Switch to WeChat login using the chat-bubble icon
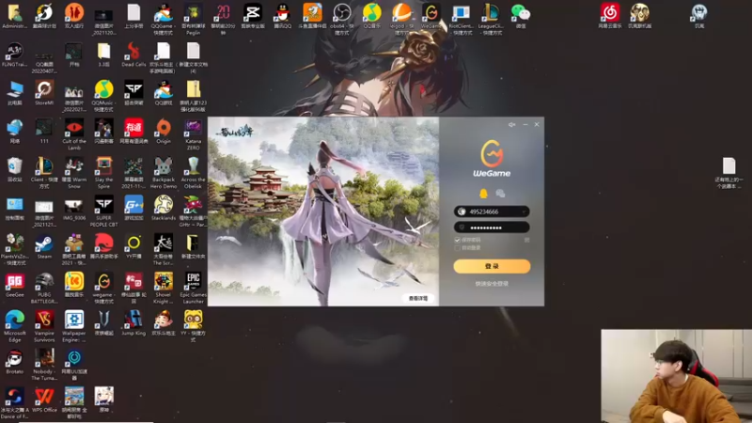The image size is (752, 423). pyautogui.click(x=500, y=194)
